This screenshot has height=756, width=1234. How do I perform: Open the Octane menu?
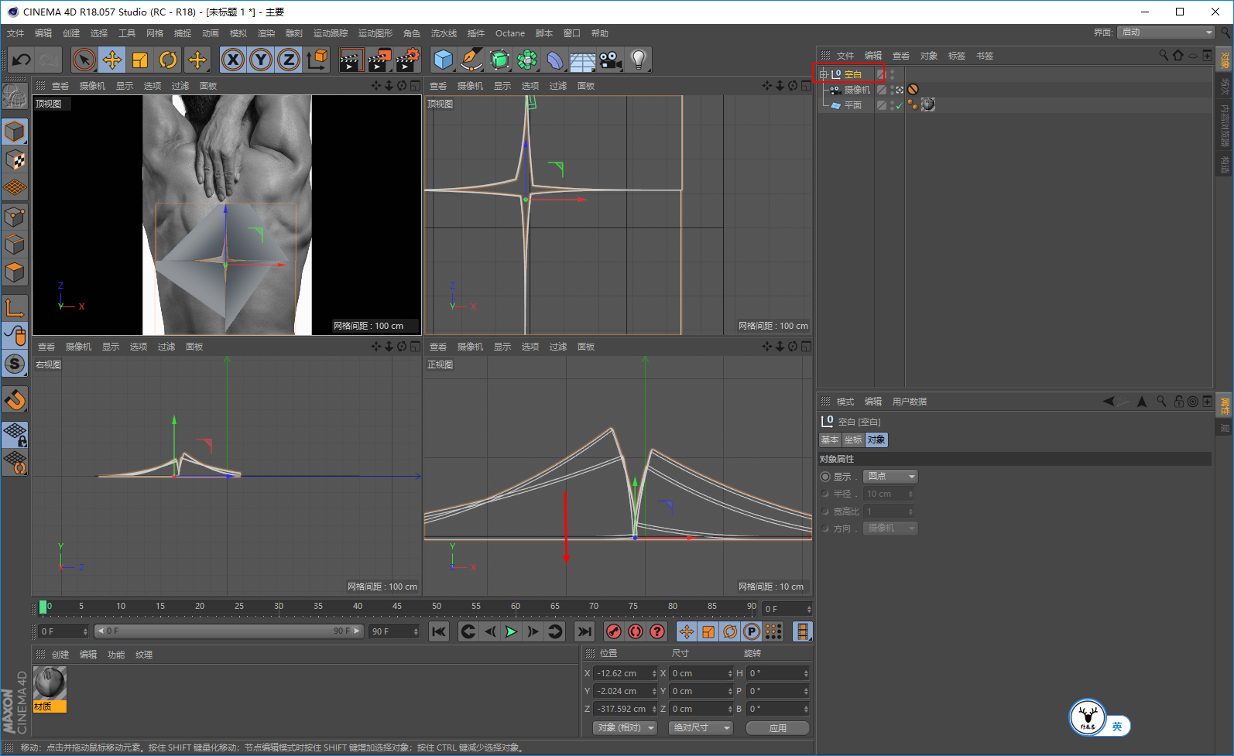(510, 33)
